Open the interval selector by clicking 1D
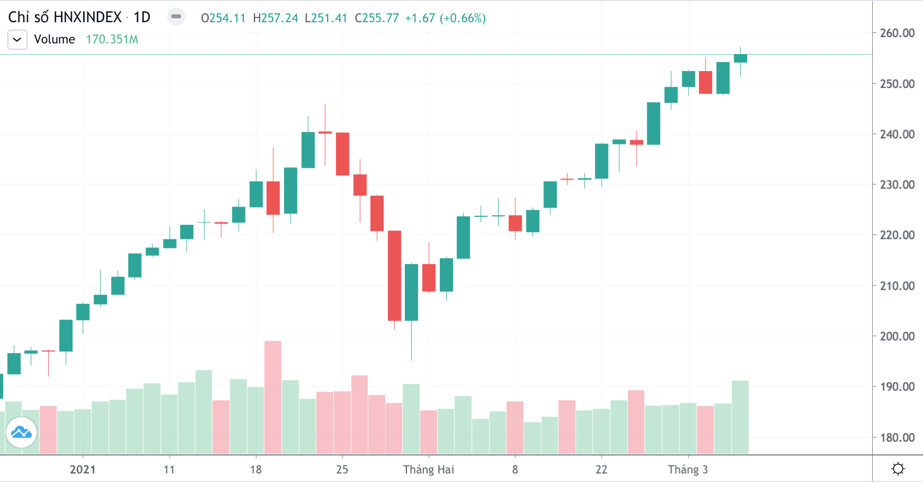The width and height of the screenshot is (923, 483). click(142, 16)
